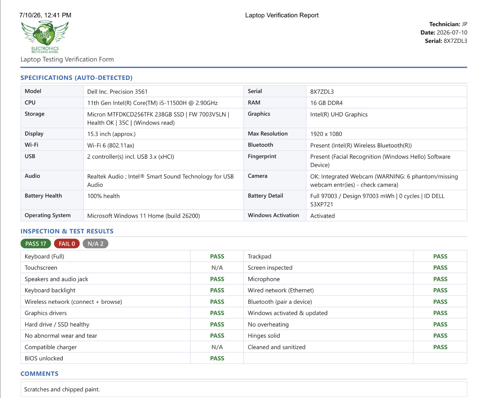Click the 'Windows Activation' label cell
The width and height of the screenshot is (487, 398).
click(x=275, y=216)
